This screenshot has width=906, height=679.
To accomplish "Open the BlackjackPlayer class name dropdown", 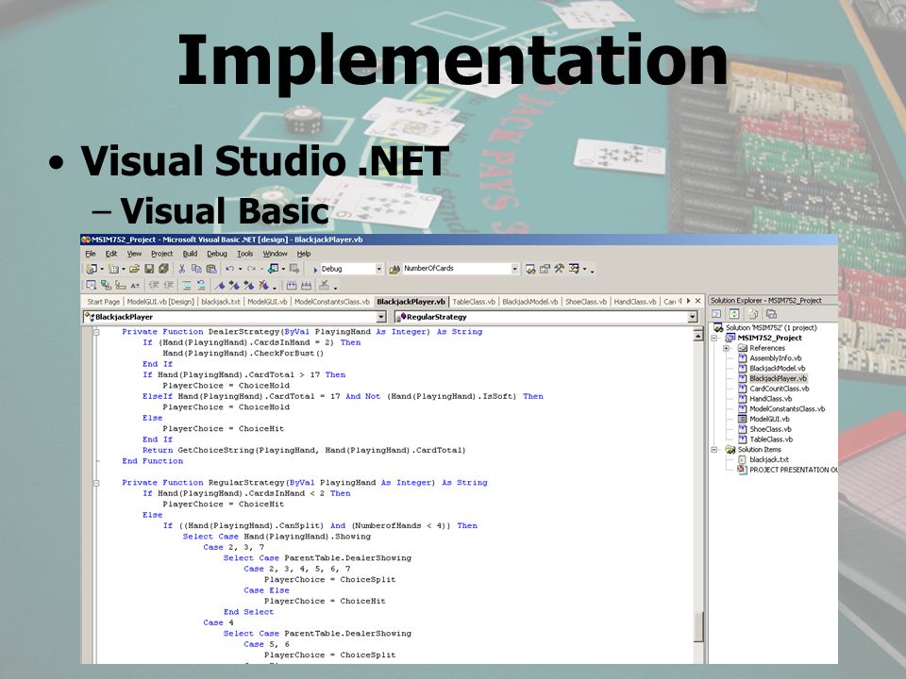I will click(x=381, y=317).
